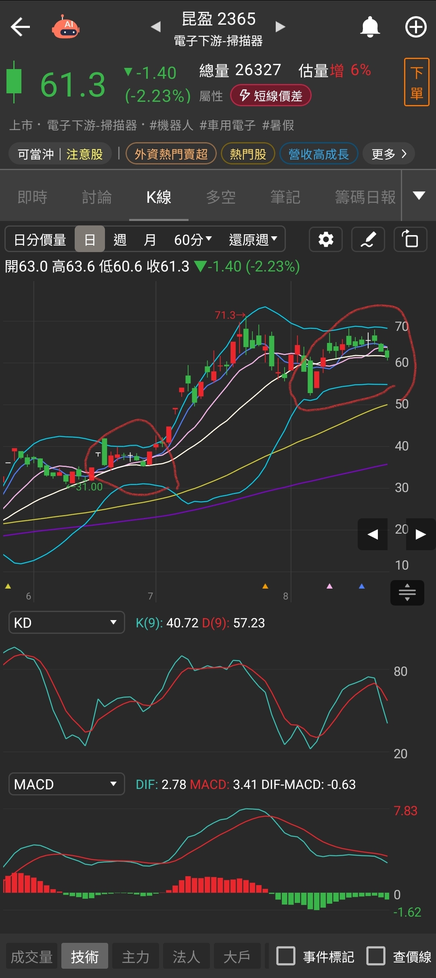Switch to 主力 bottom tab
Viewport: 436px width, 978px height.
tap(136, 956)
